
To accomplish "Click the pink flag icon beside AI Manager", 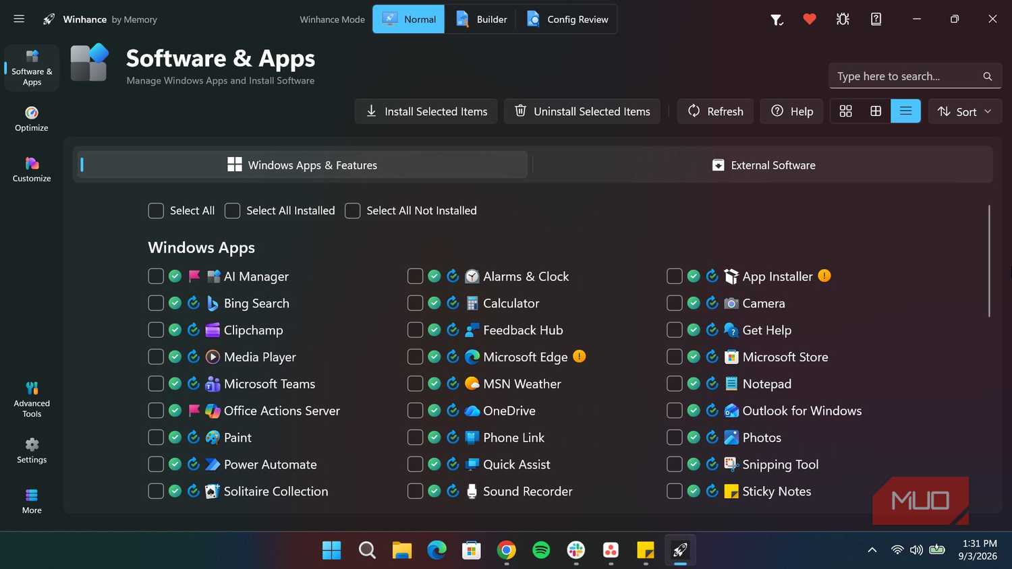I will (x=194, y=276).
